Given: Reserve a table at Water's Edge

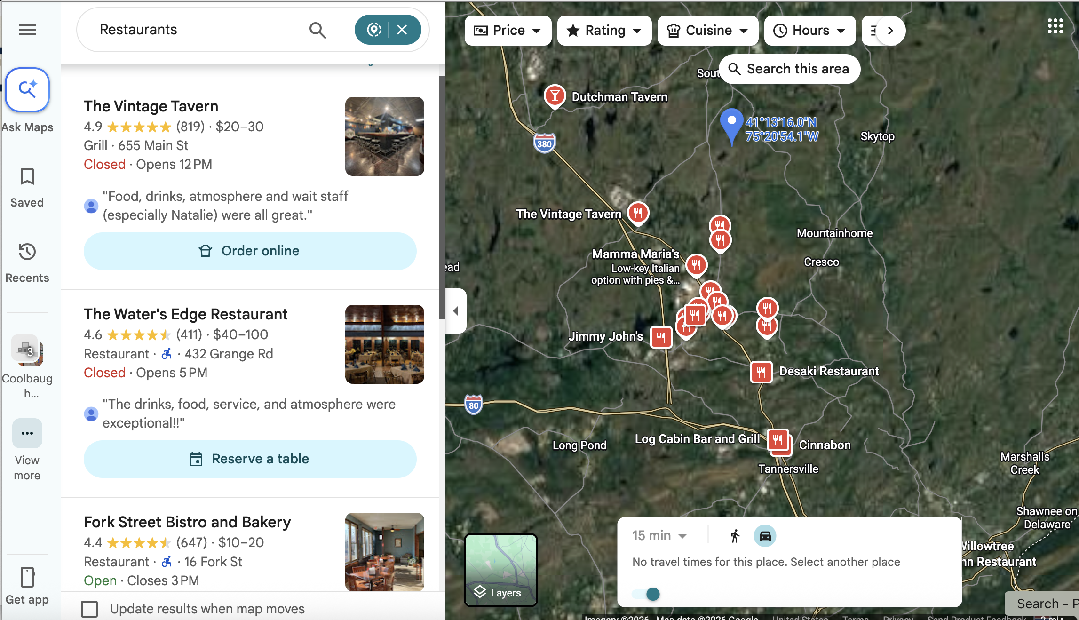Looking at the screenshot, I should point(250,459).
